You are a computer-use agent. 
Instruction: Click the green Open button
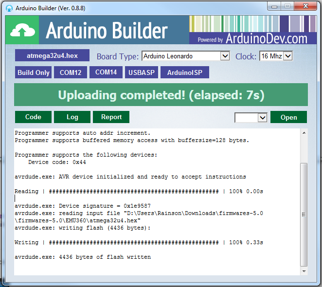[x=288, y=117]
